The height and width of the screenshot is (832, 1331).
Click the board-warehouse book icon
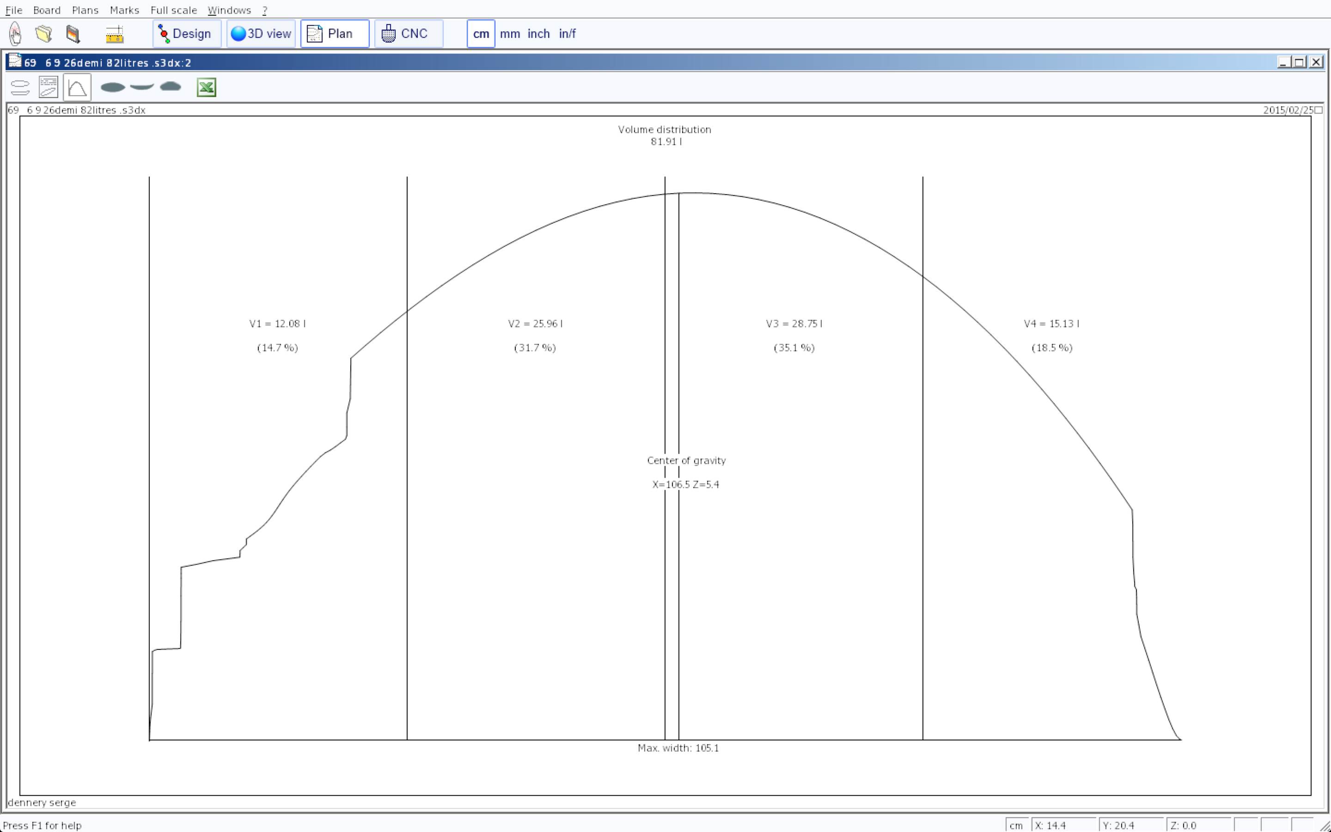[x=73, y=34]
